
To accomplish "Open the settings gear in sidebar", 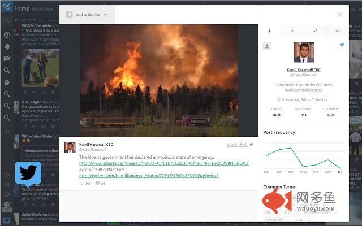I will 7,194.
